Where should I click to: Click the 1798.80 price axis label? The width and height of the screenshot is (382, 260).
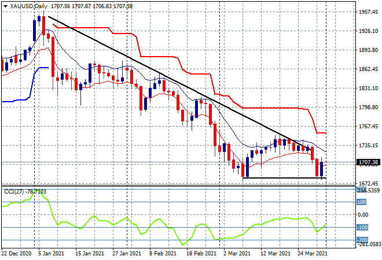click(x=368, y=107)
